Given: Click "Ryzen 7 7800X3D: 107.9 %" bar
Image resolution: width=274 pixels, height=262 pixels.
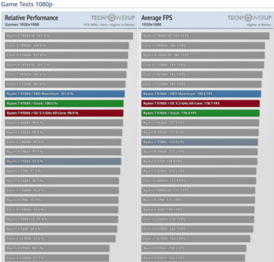Looking at the screenshot, I should 68,36.
